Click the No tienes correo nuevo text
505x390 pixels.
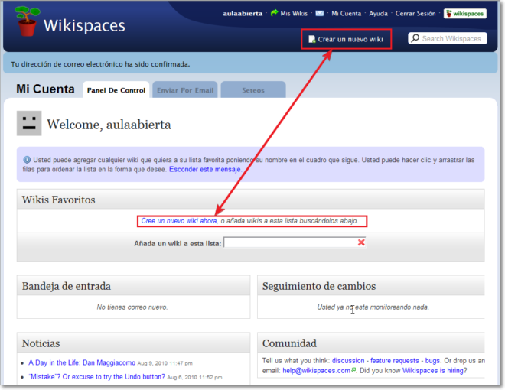click(x=132, y=307)
